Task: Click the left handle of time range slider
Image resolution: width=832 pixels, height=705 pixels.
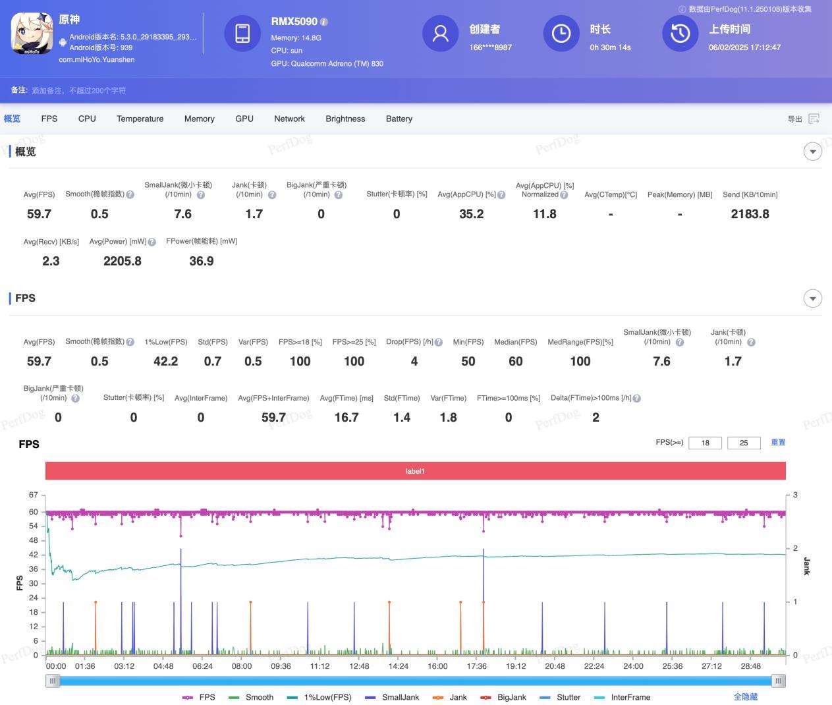Action: (x=52, y=681)
